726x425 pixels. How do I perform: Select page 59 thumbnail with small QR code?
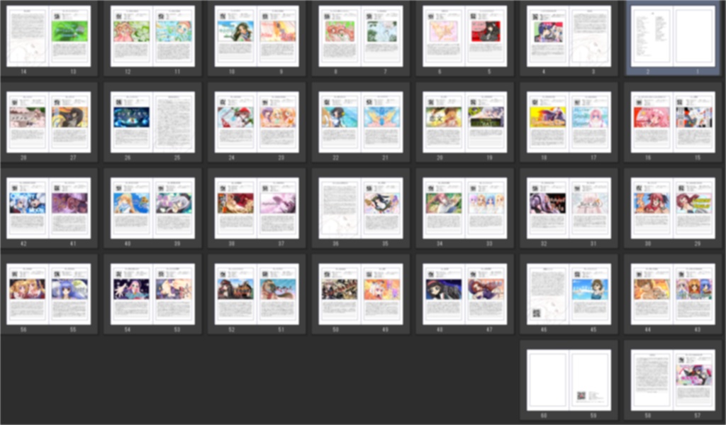[x=590, y=380]
